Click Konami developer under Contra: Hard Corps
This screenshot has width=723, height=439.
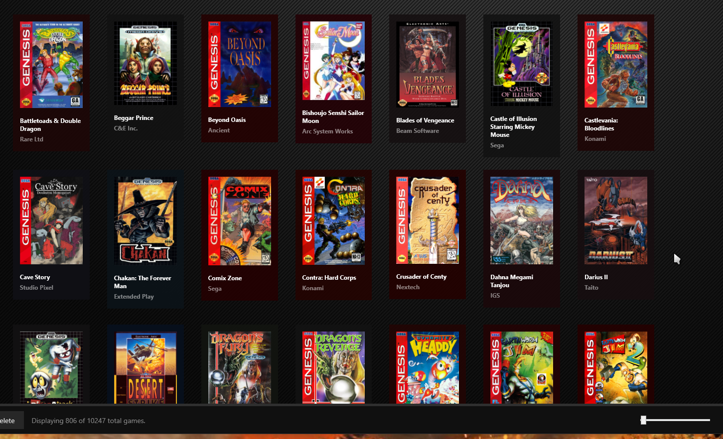point(313,288)
